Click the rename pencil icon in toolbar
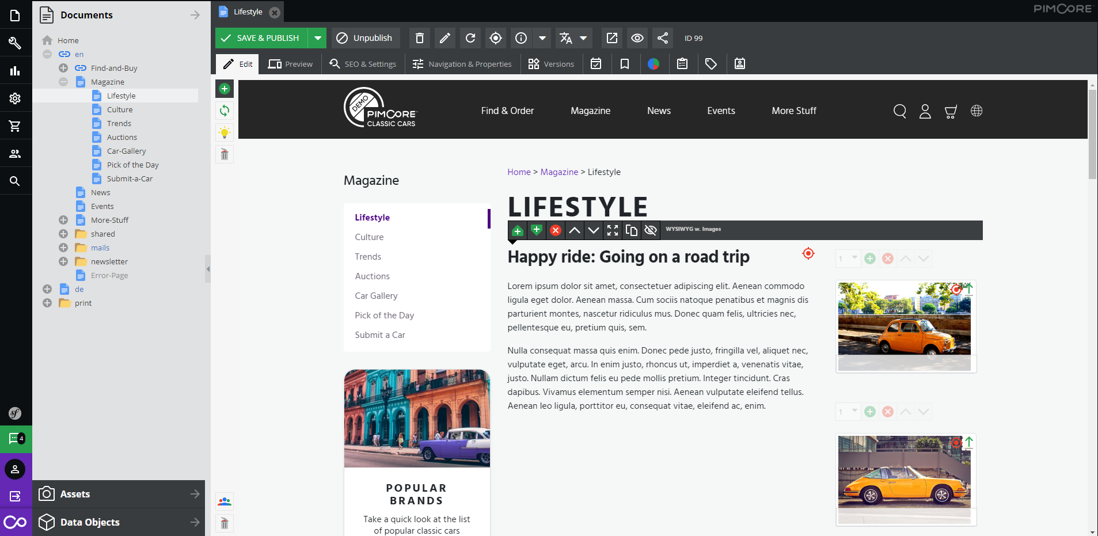1098x536 pixels. [x=445, y=38]
